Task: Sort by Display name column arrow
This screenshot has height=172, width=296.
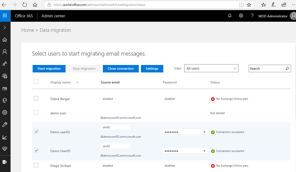Action: pos(78,82)
